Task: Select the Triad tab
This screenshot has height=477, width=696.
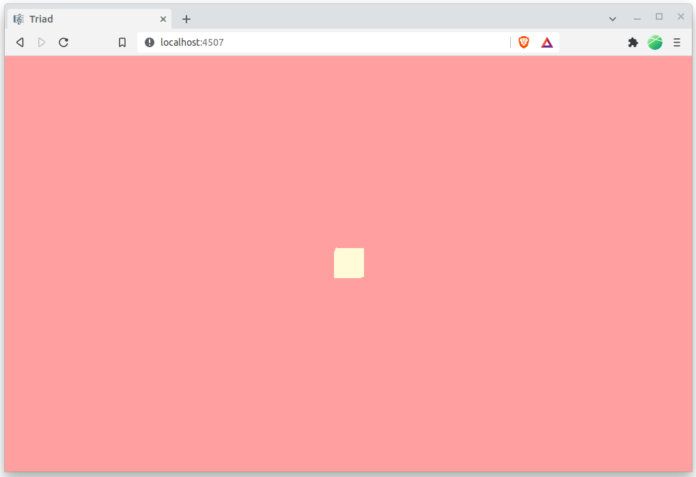Action: click(89, 19)
